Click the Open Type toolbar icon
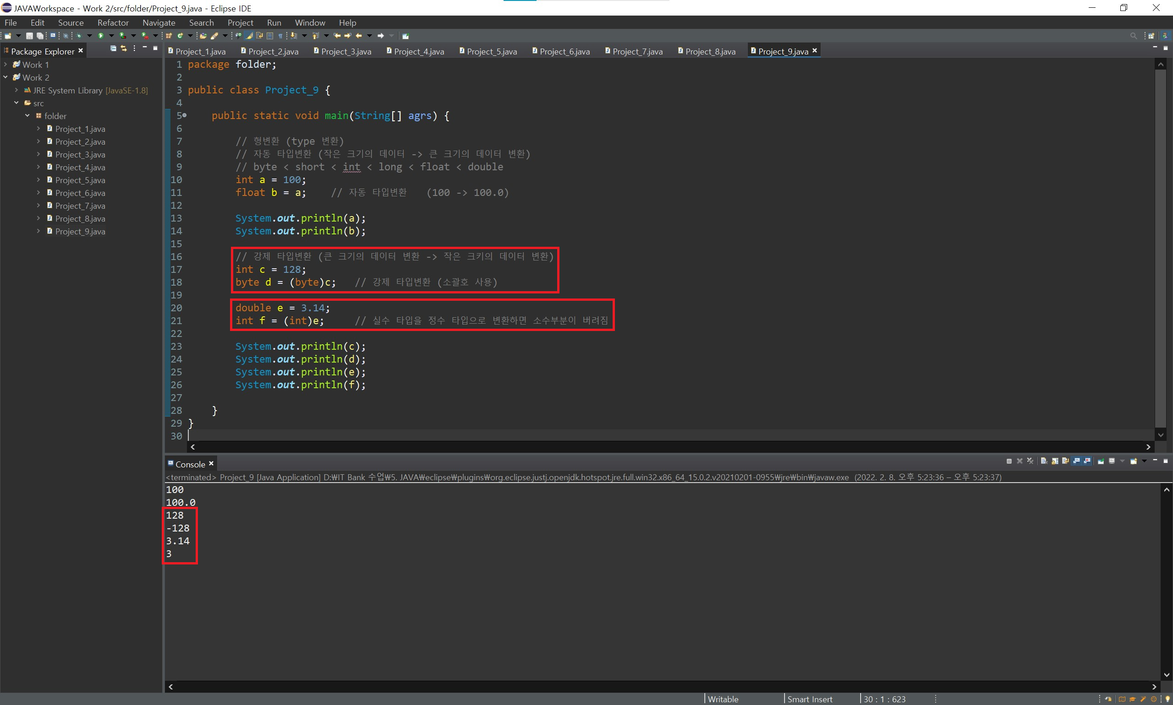Image resolution: width=1173 pixels, height=705 pixels. pyautogui.click(x=203, y=36)
